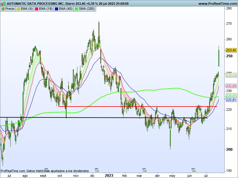
Task: Click the 'ago' month label on time axis
Action: coord(25,176)
